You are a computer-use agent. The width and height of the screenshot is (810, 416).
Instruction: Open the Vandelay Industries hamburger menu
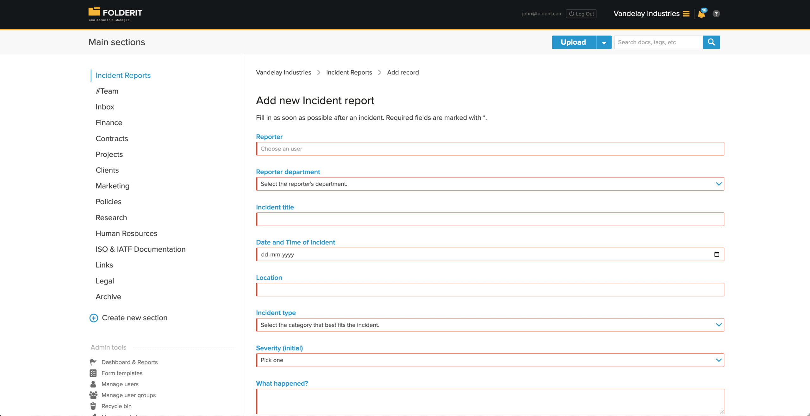tap(686, 14)
